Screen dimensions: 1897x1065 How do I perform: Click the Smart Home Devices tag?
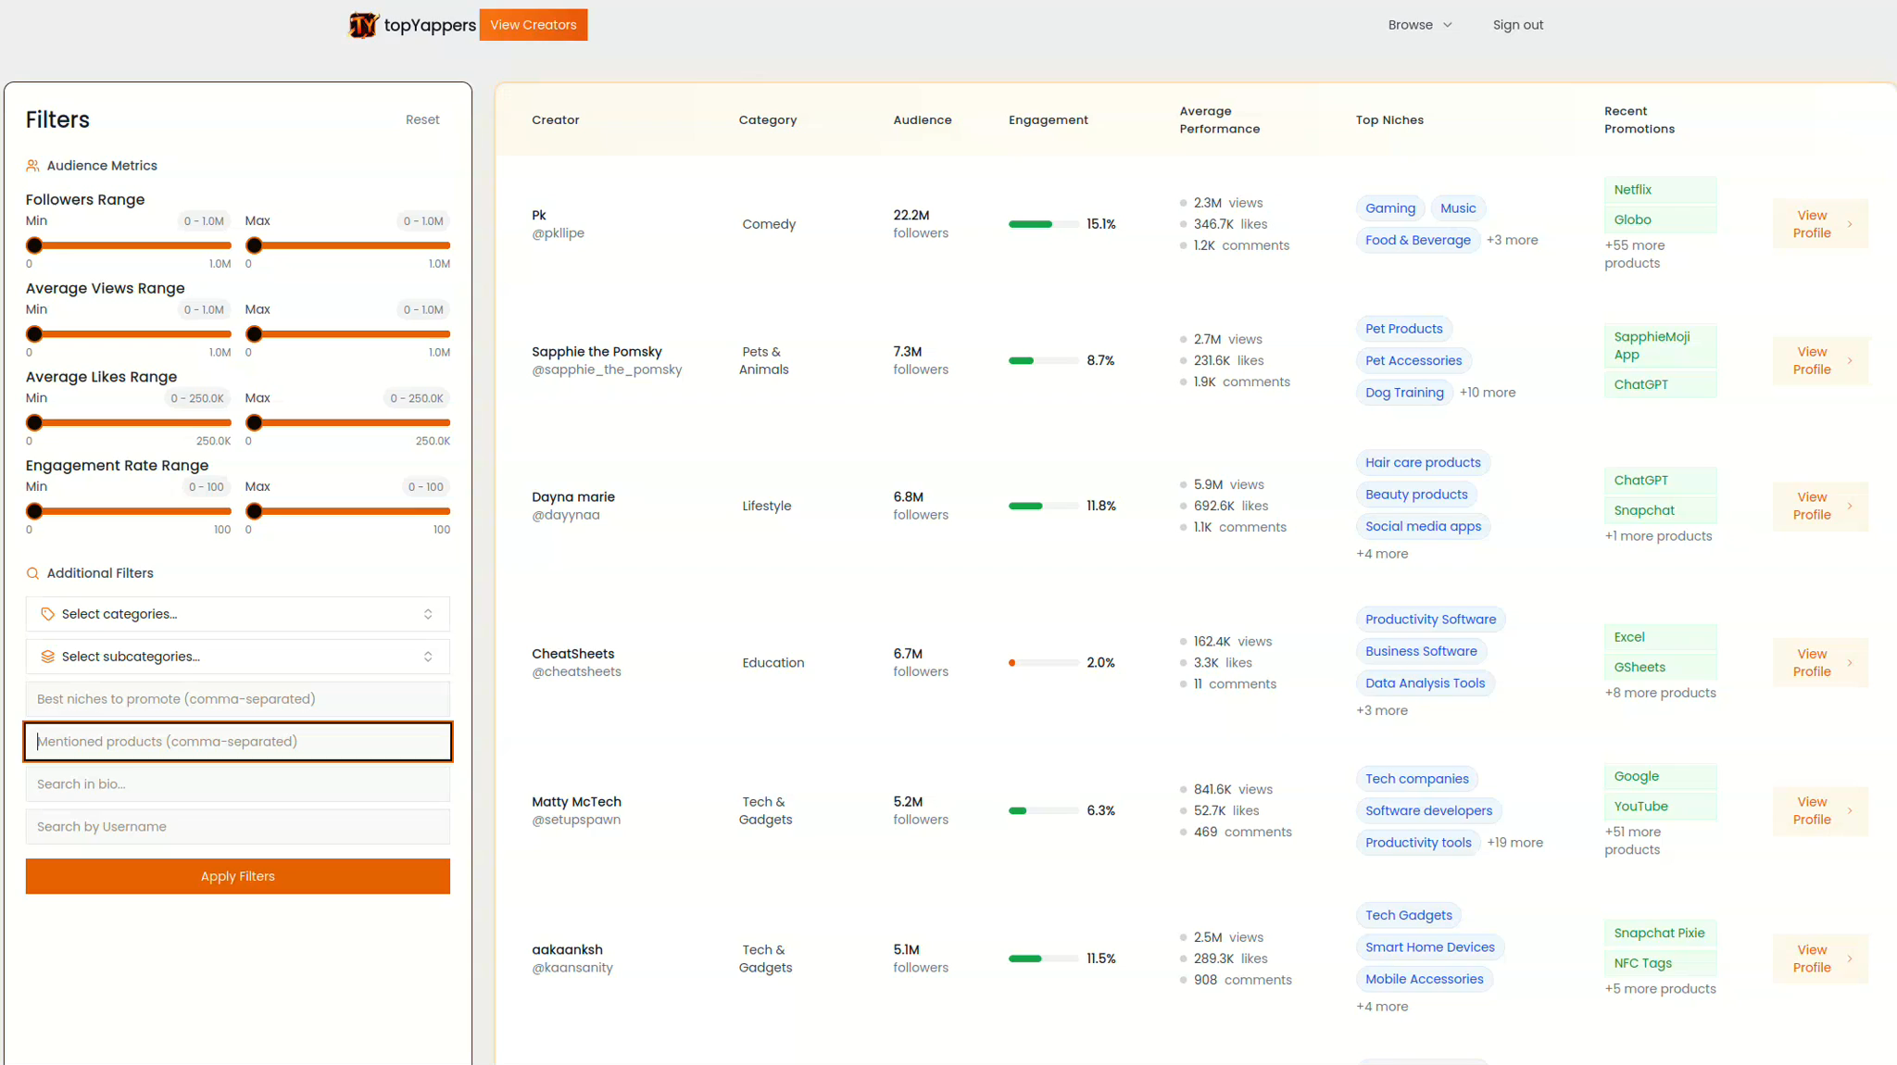pyautogui.click(x=1429, y=946)
